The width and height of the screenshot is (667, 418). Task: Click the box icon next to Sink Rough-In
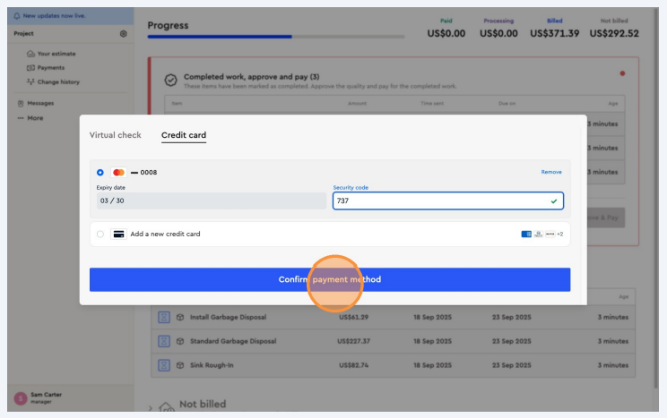tap(180, 365)
